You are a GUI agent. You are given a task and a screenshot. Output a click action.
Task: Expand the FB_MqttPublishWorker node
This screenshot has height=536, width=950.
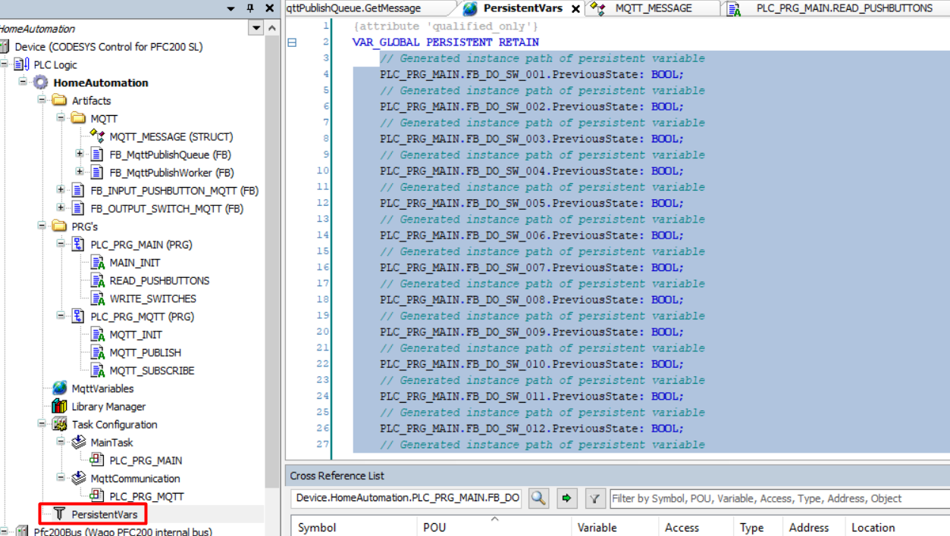tap(80, 172)
